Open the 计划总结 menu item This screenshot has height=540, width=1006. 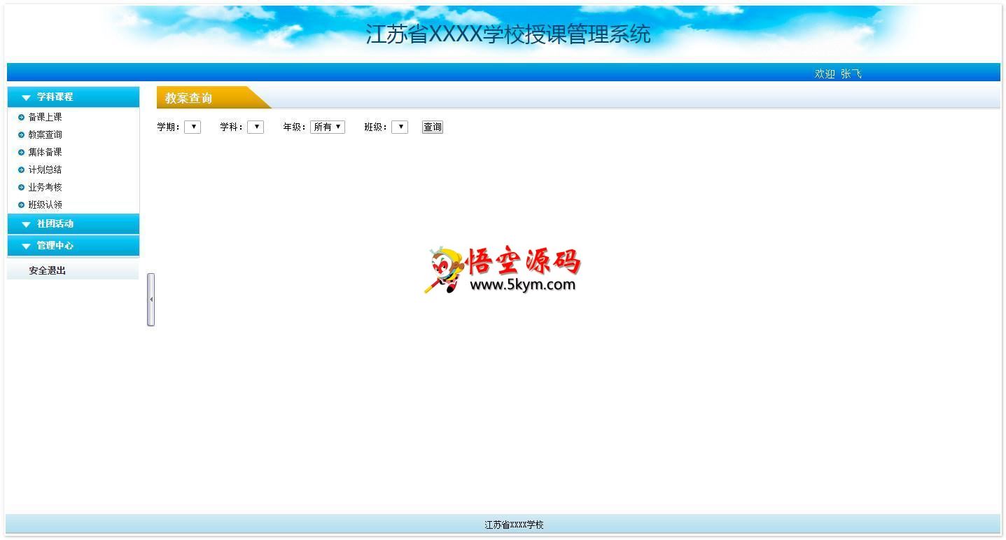pos(45,169)
